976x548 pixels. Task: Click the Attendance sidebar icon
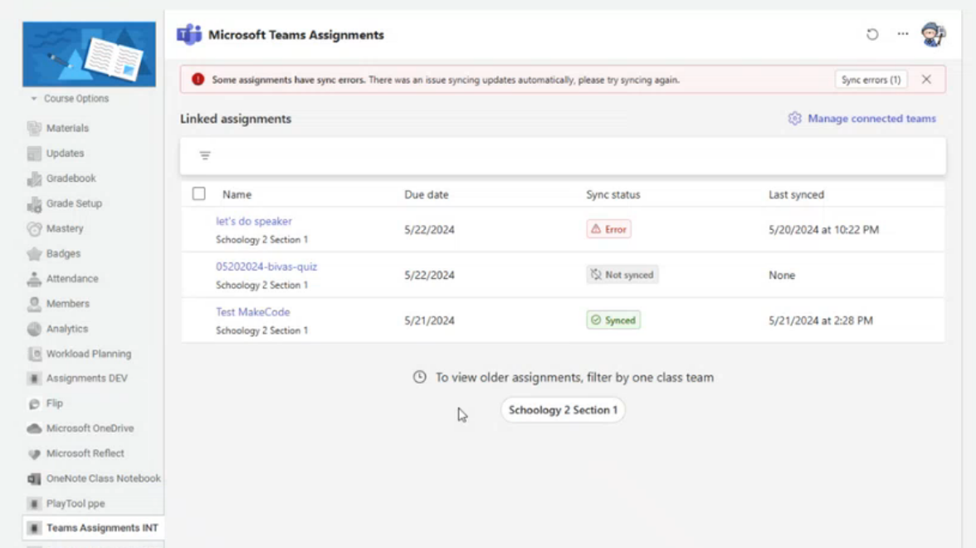tap(34, 279)
